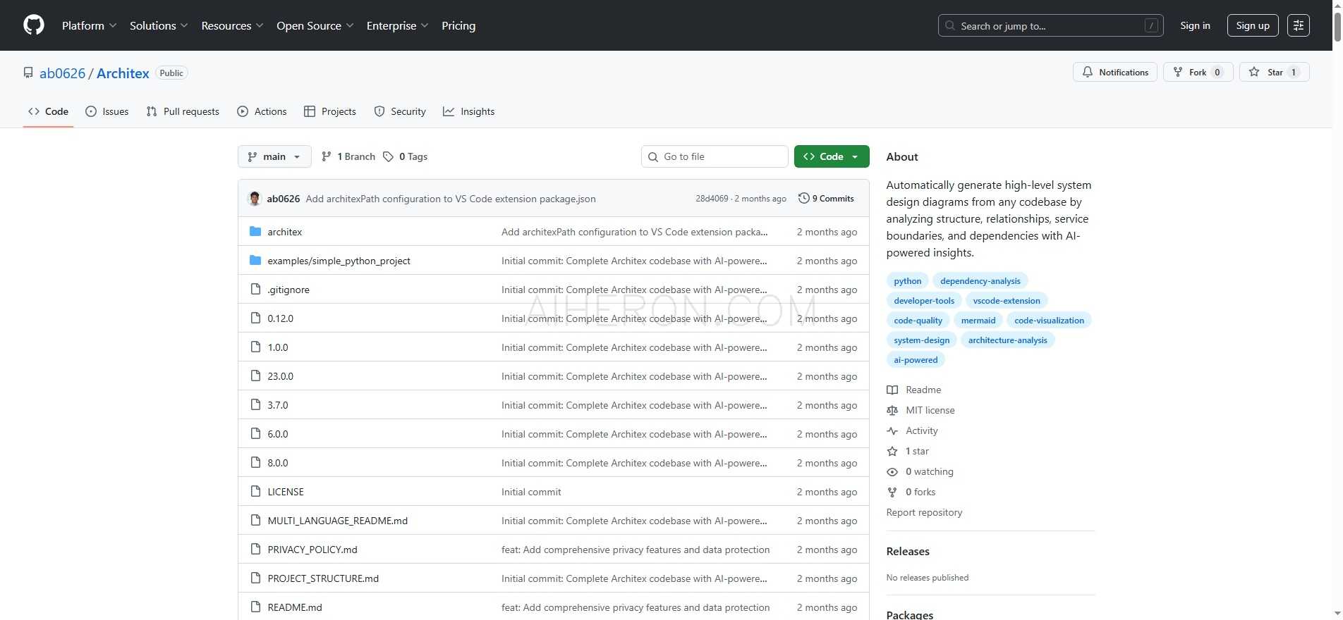Click the GitHub logo icon
1343x620 pixels.
point(34,25)
